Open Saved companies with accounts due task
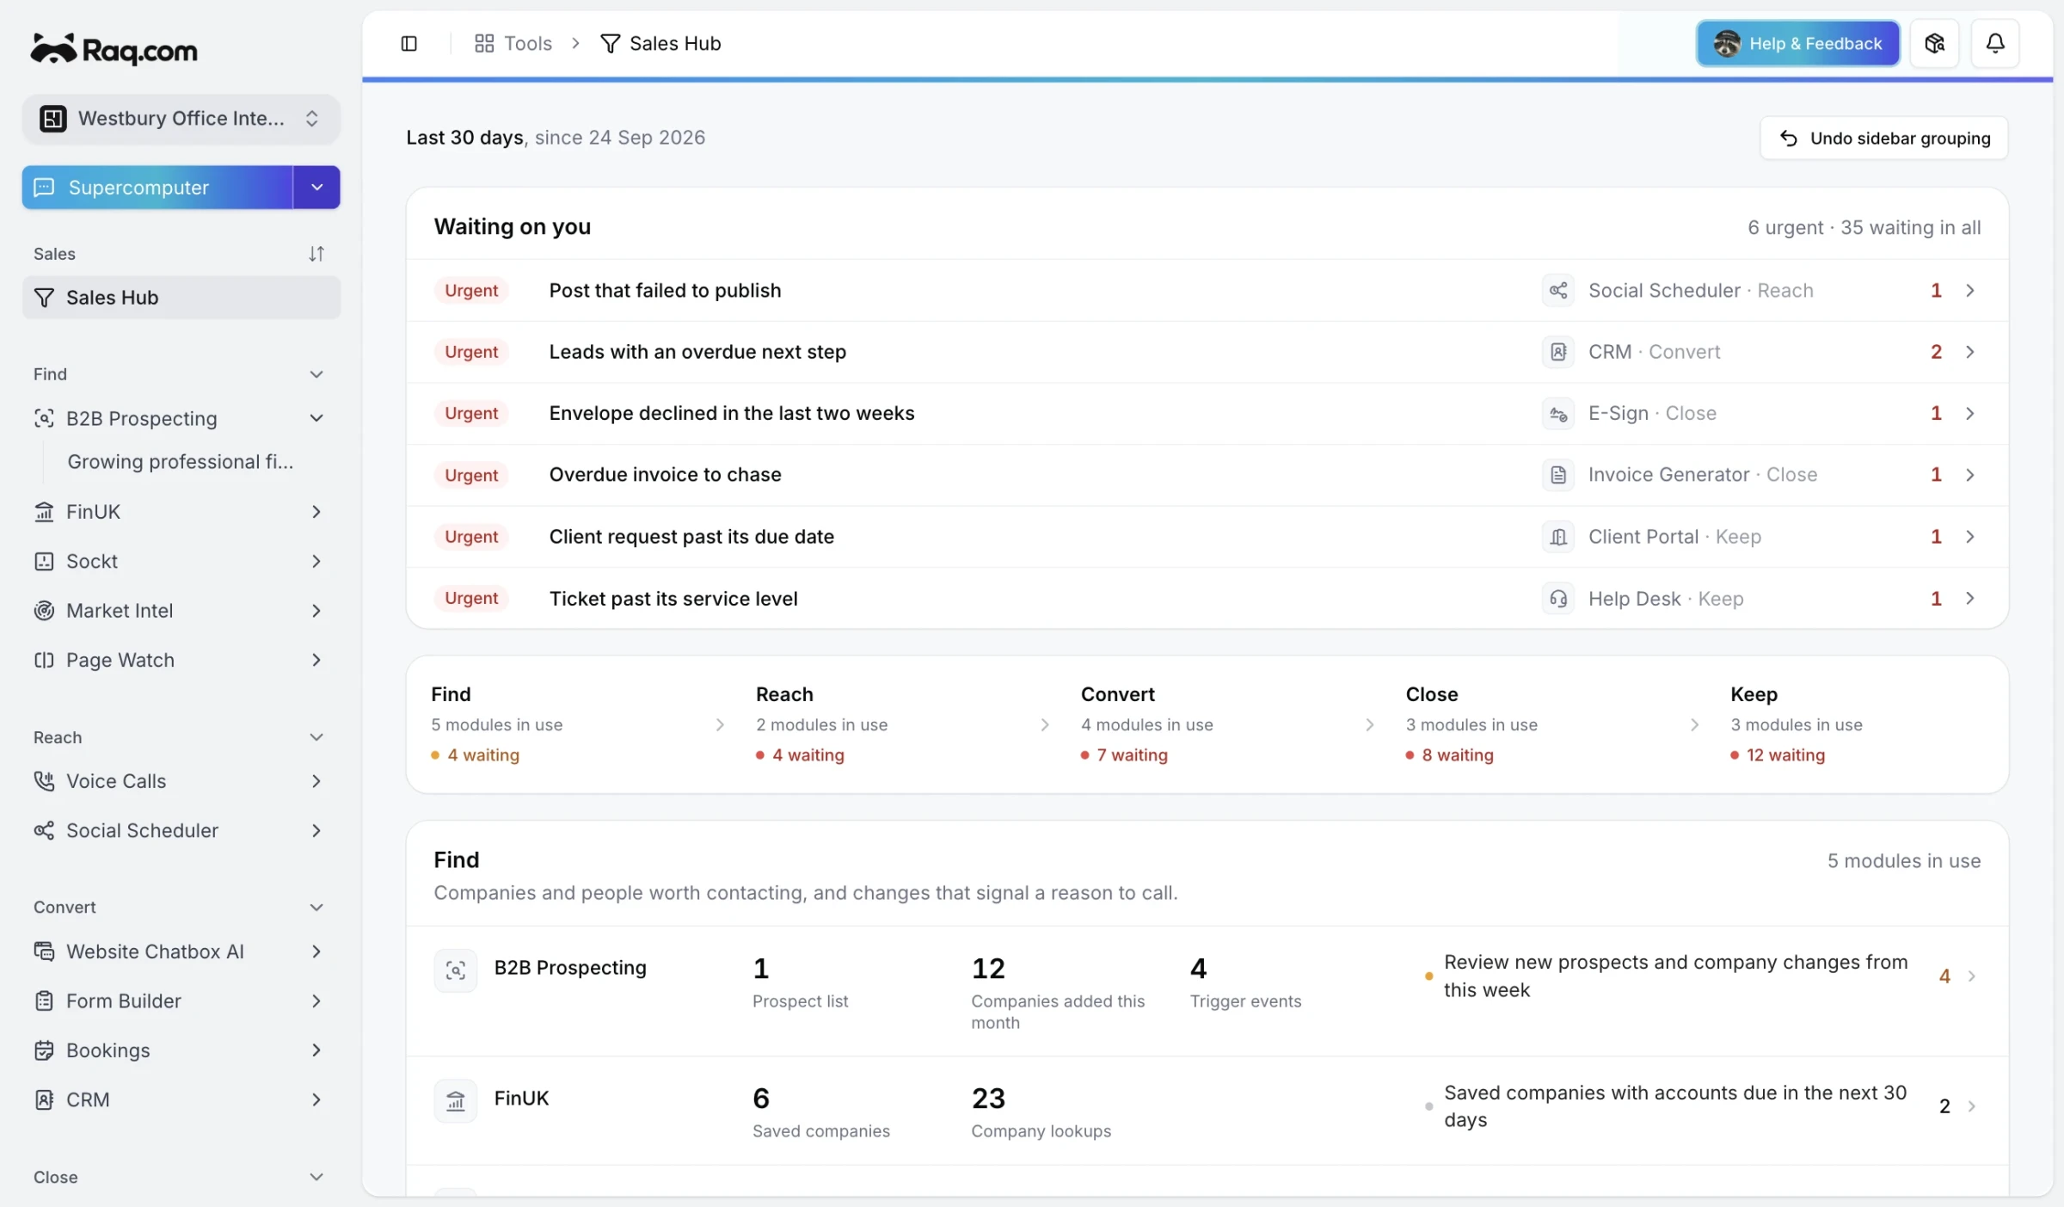The width and height of the screenshot is (2064, 1207). [x=1700, y=1106]
